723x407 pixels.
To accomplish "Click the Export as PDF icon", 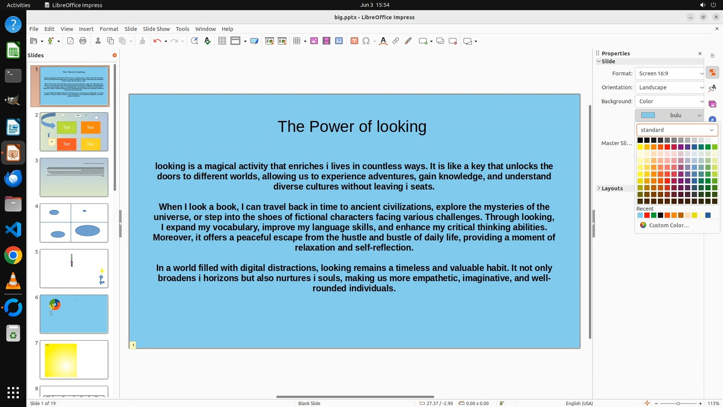I will tap(70, 41).
